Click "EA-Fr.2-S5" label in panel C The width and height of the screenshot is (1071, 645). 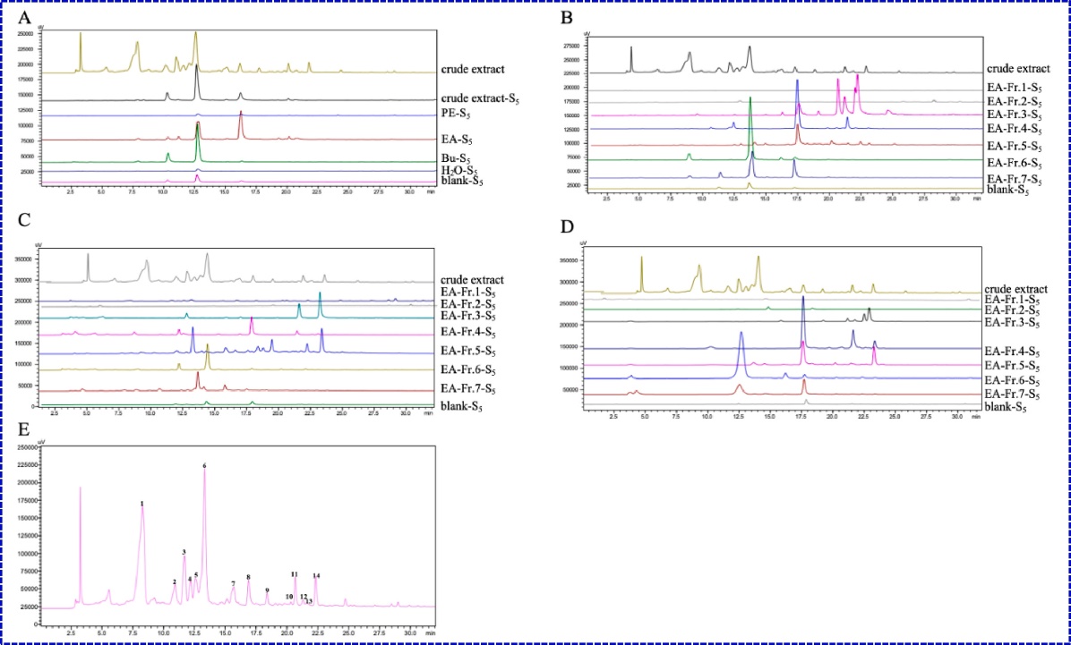tap(467, 304)
